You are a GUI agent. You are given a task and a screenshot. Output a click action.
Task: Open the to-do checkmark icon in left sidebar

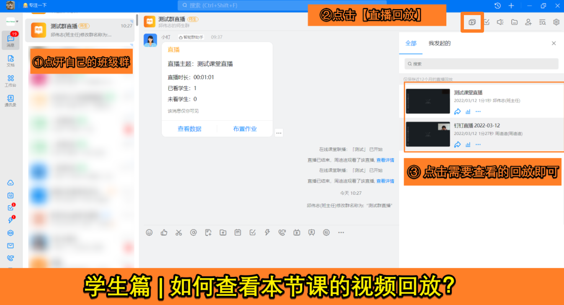coord(10,207)
